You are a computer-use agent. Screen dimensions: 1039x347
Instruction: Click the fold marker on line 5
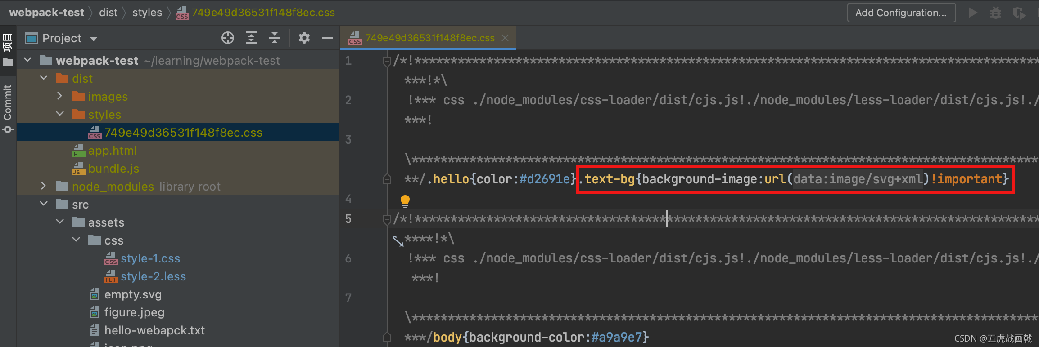pos(387,219)
